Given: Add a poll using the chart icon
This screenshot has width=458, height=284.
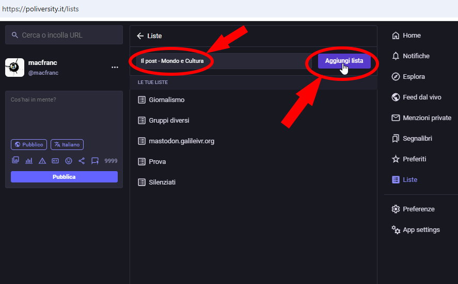Looking at the screenshot, I should [x=29, y=161].
